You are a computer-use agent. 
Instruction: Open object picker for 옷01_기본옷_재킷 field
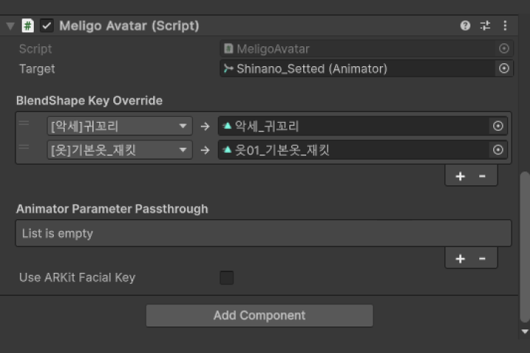tap(498, 149)
